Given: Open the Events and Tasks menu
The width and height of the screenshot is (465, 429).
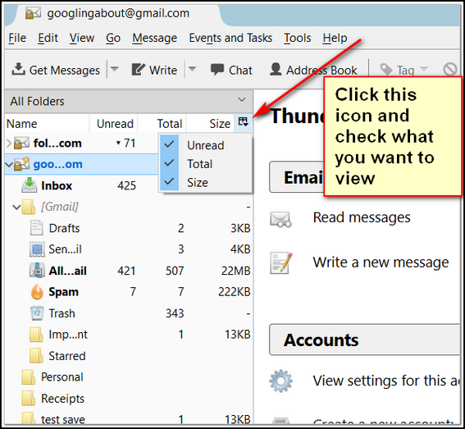Looking at the screenshot, I should [230, 38].
